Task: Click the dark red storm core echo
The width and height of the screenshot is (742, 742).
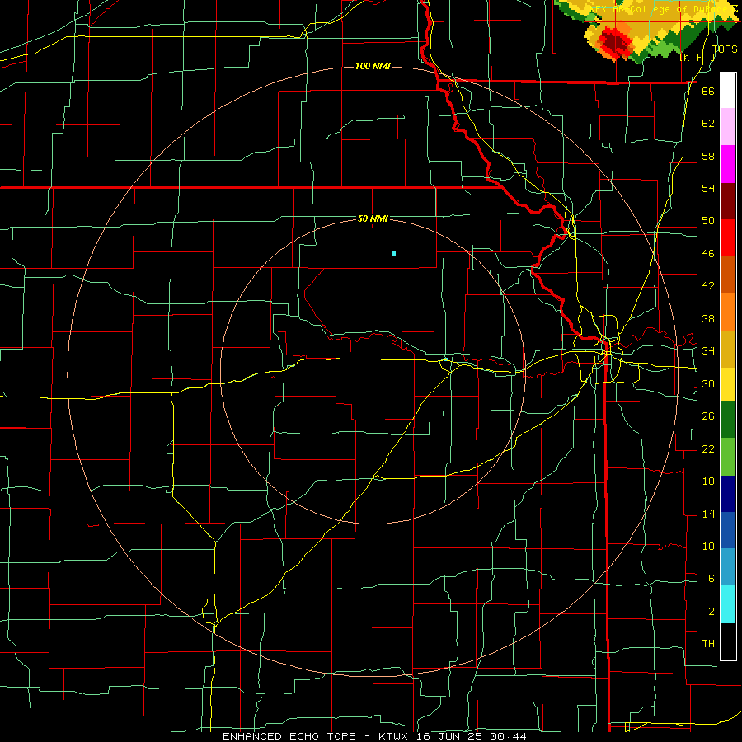Action: pyautogui.click(x=614, y=43)
